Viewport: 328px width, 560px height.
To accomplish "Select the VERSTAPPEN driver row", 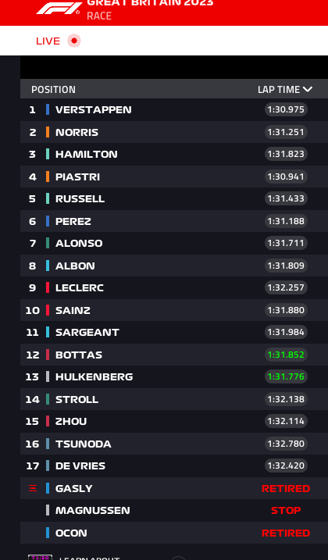I will pyautogui.click(x=174, y=109).
